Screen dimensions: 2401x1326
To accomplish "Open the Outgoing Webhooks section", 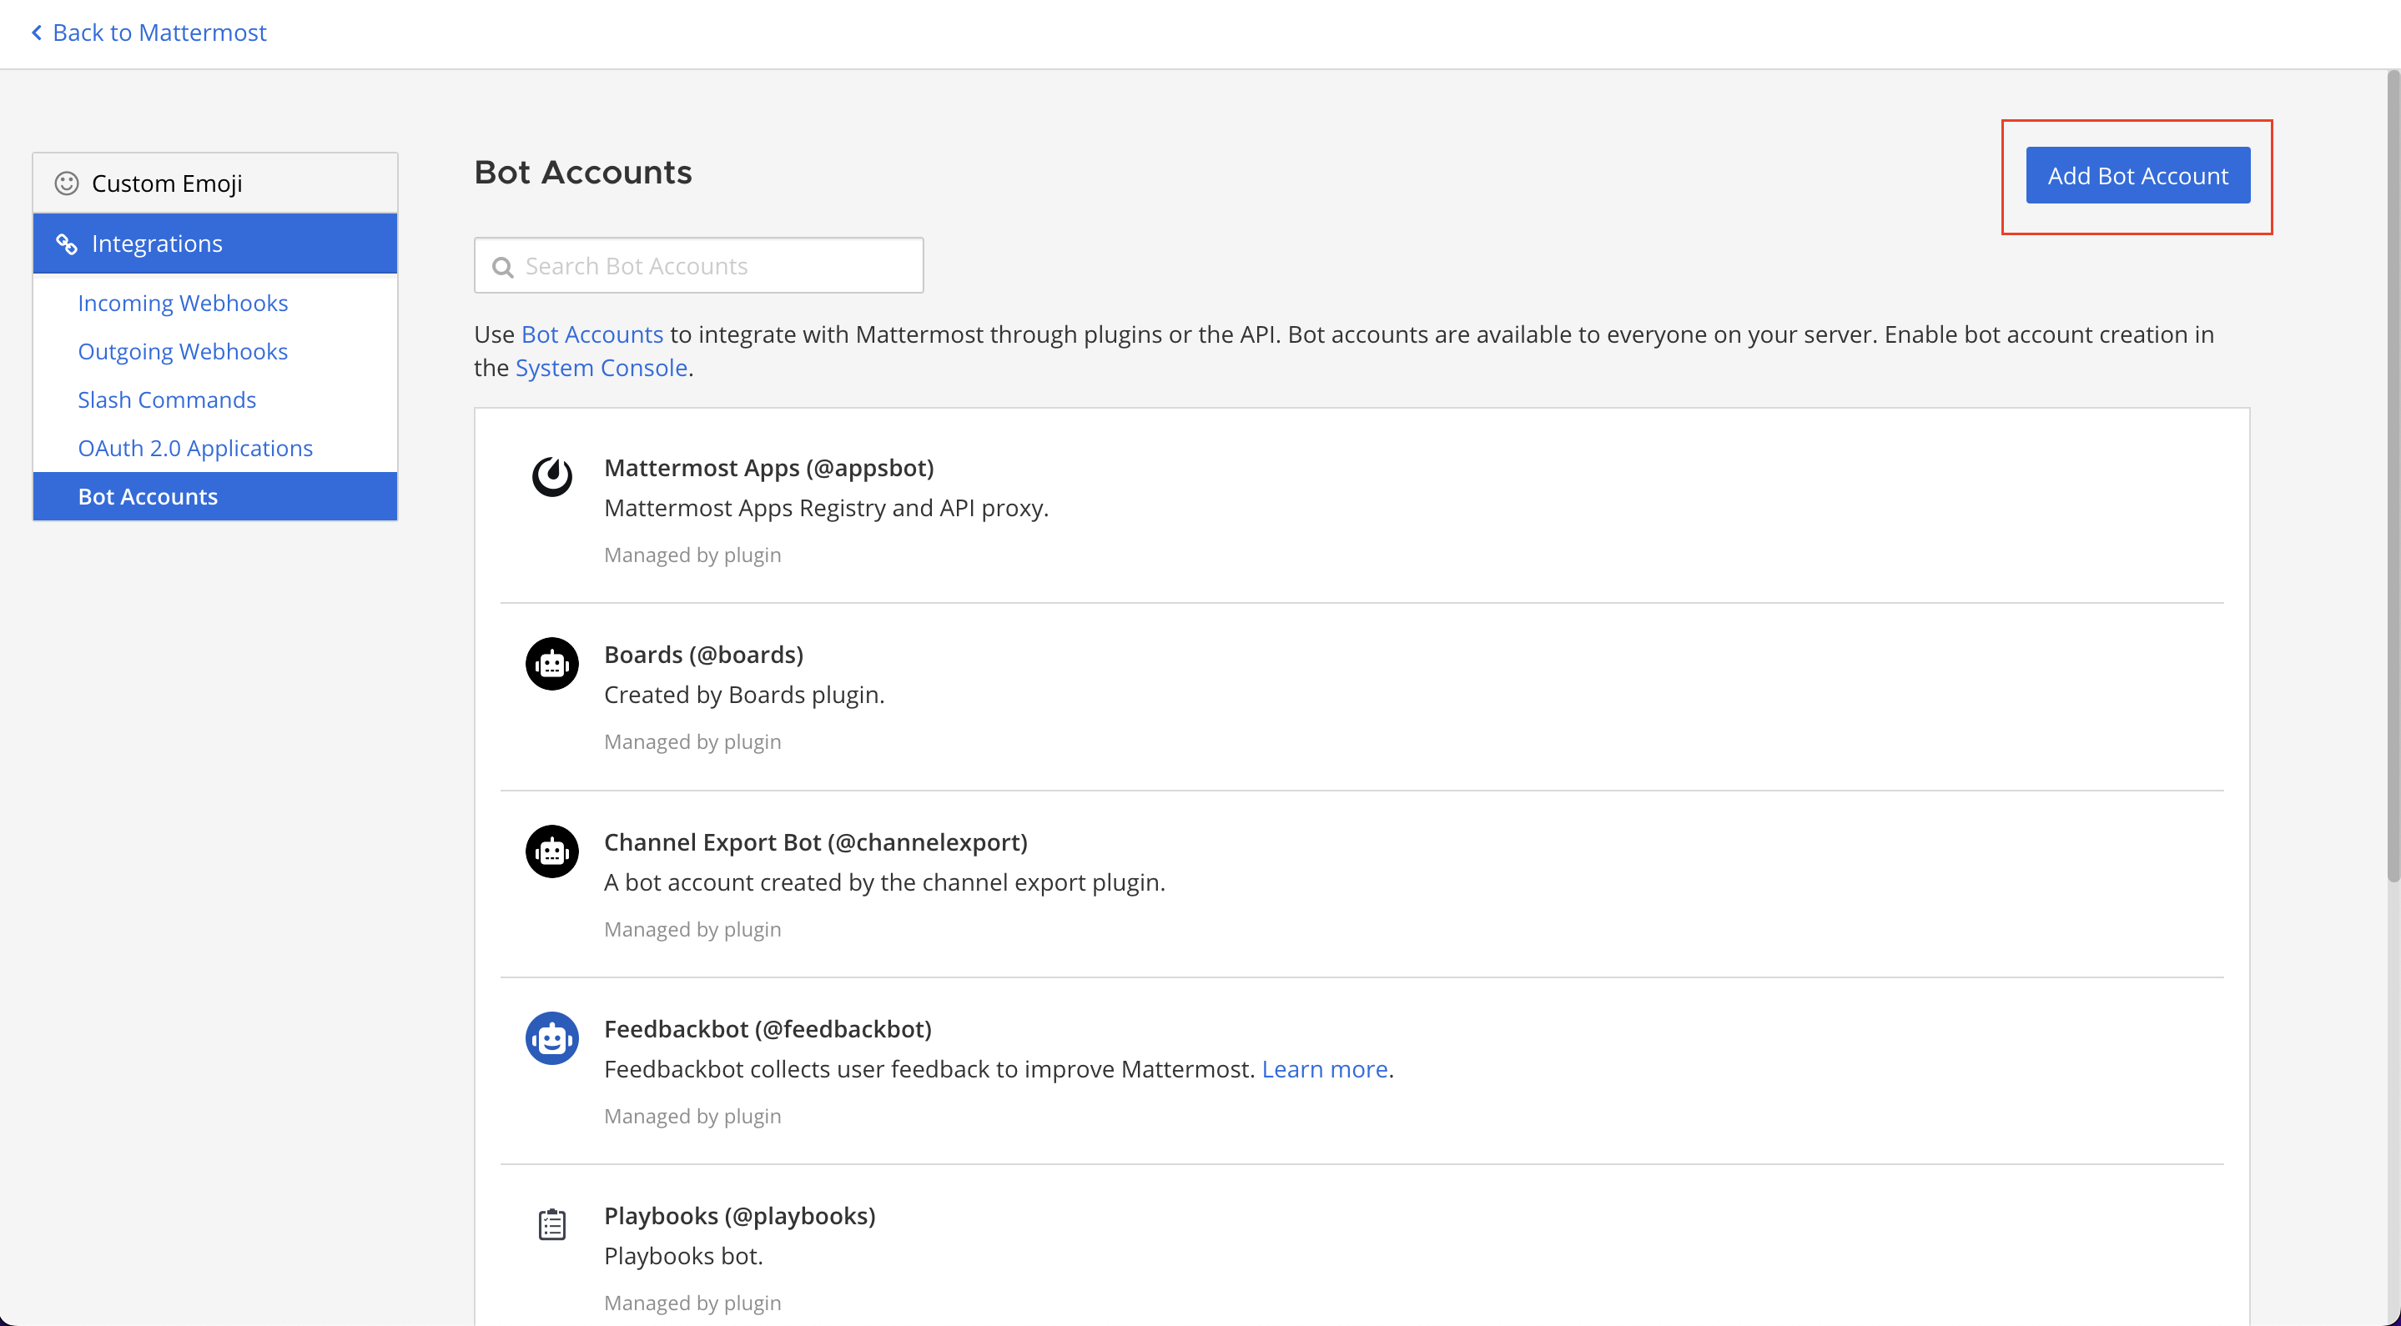I will pos(183,351).
